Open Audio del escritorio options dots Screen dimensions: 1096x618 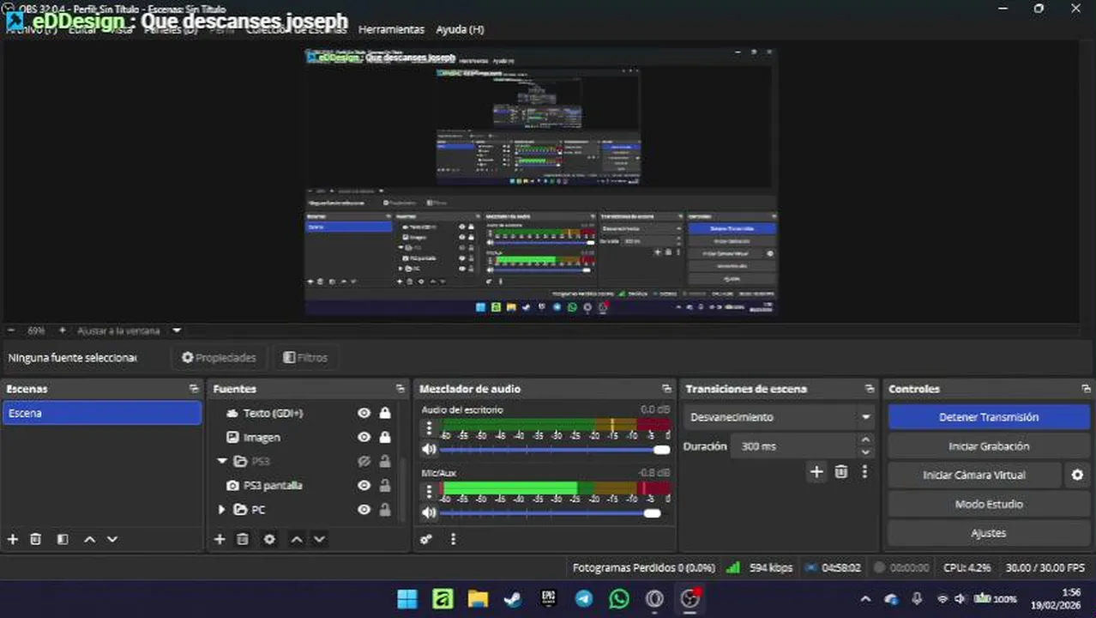coord(430,428)
